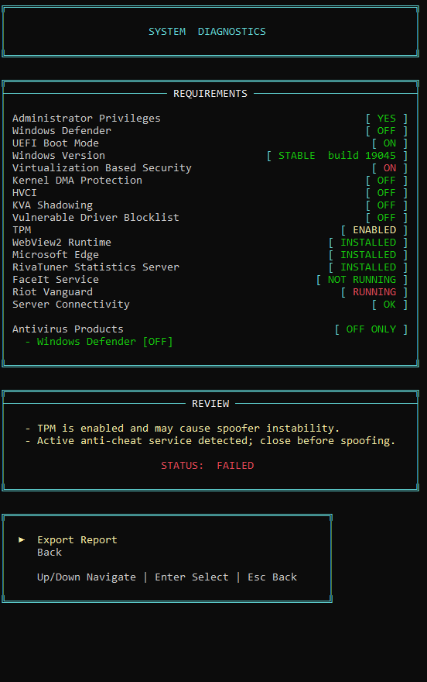Viewport: 427px width, 682px height.
Task: Click the ON status for UEFI Boot Mode
Action: click(x=389, y=143)
